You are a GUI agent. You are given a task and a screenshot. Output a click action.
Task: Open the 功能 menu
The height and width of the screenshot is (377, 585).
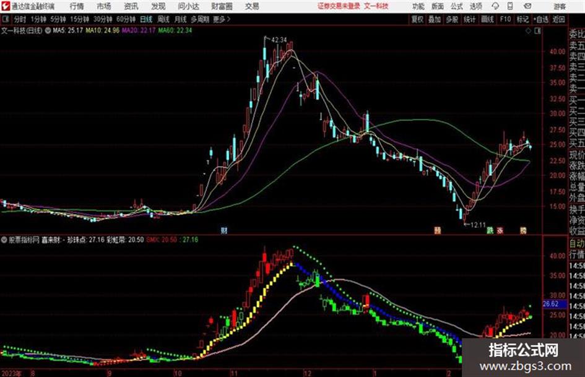click(x=418, y=6)
